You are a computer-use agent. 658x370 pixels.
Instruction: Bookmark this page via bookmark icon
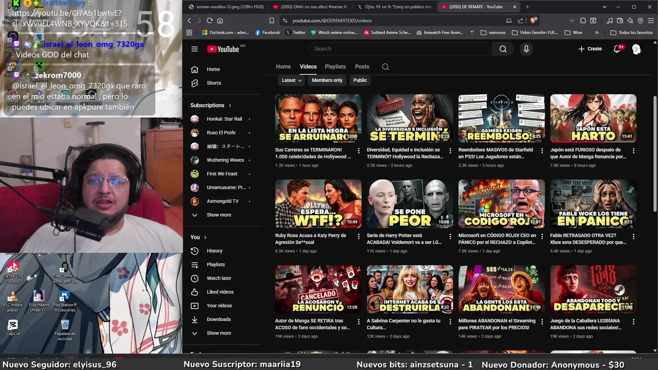click(x=271, y=21)
